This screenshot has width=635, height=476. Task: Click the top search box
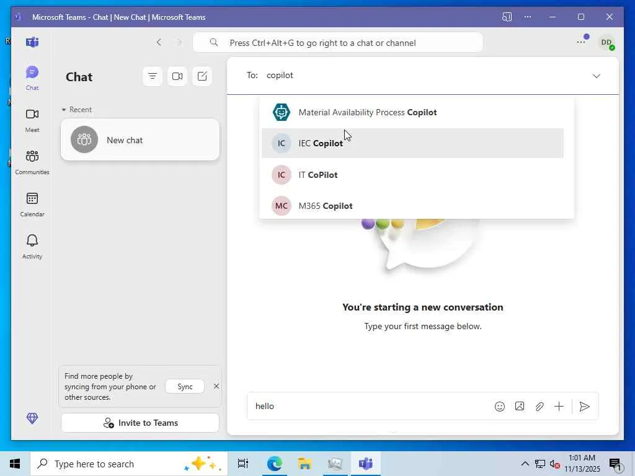point(338,43)
